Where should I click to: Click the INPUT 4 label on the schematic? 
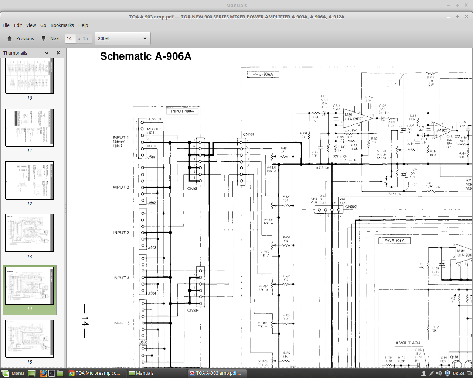click(x=122, y=278)
